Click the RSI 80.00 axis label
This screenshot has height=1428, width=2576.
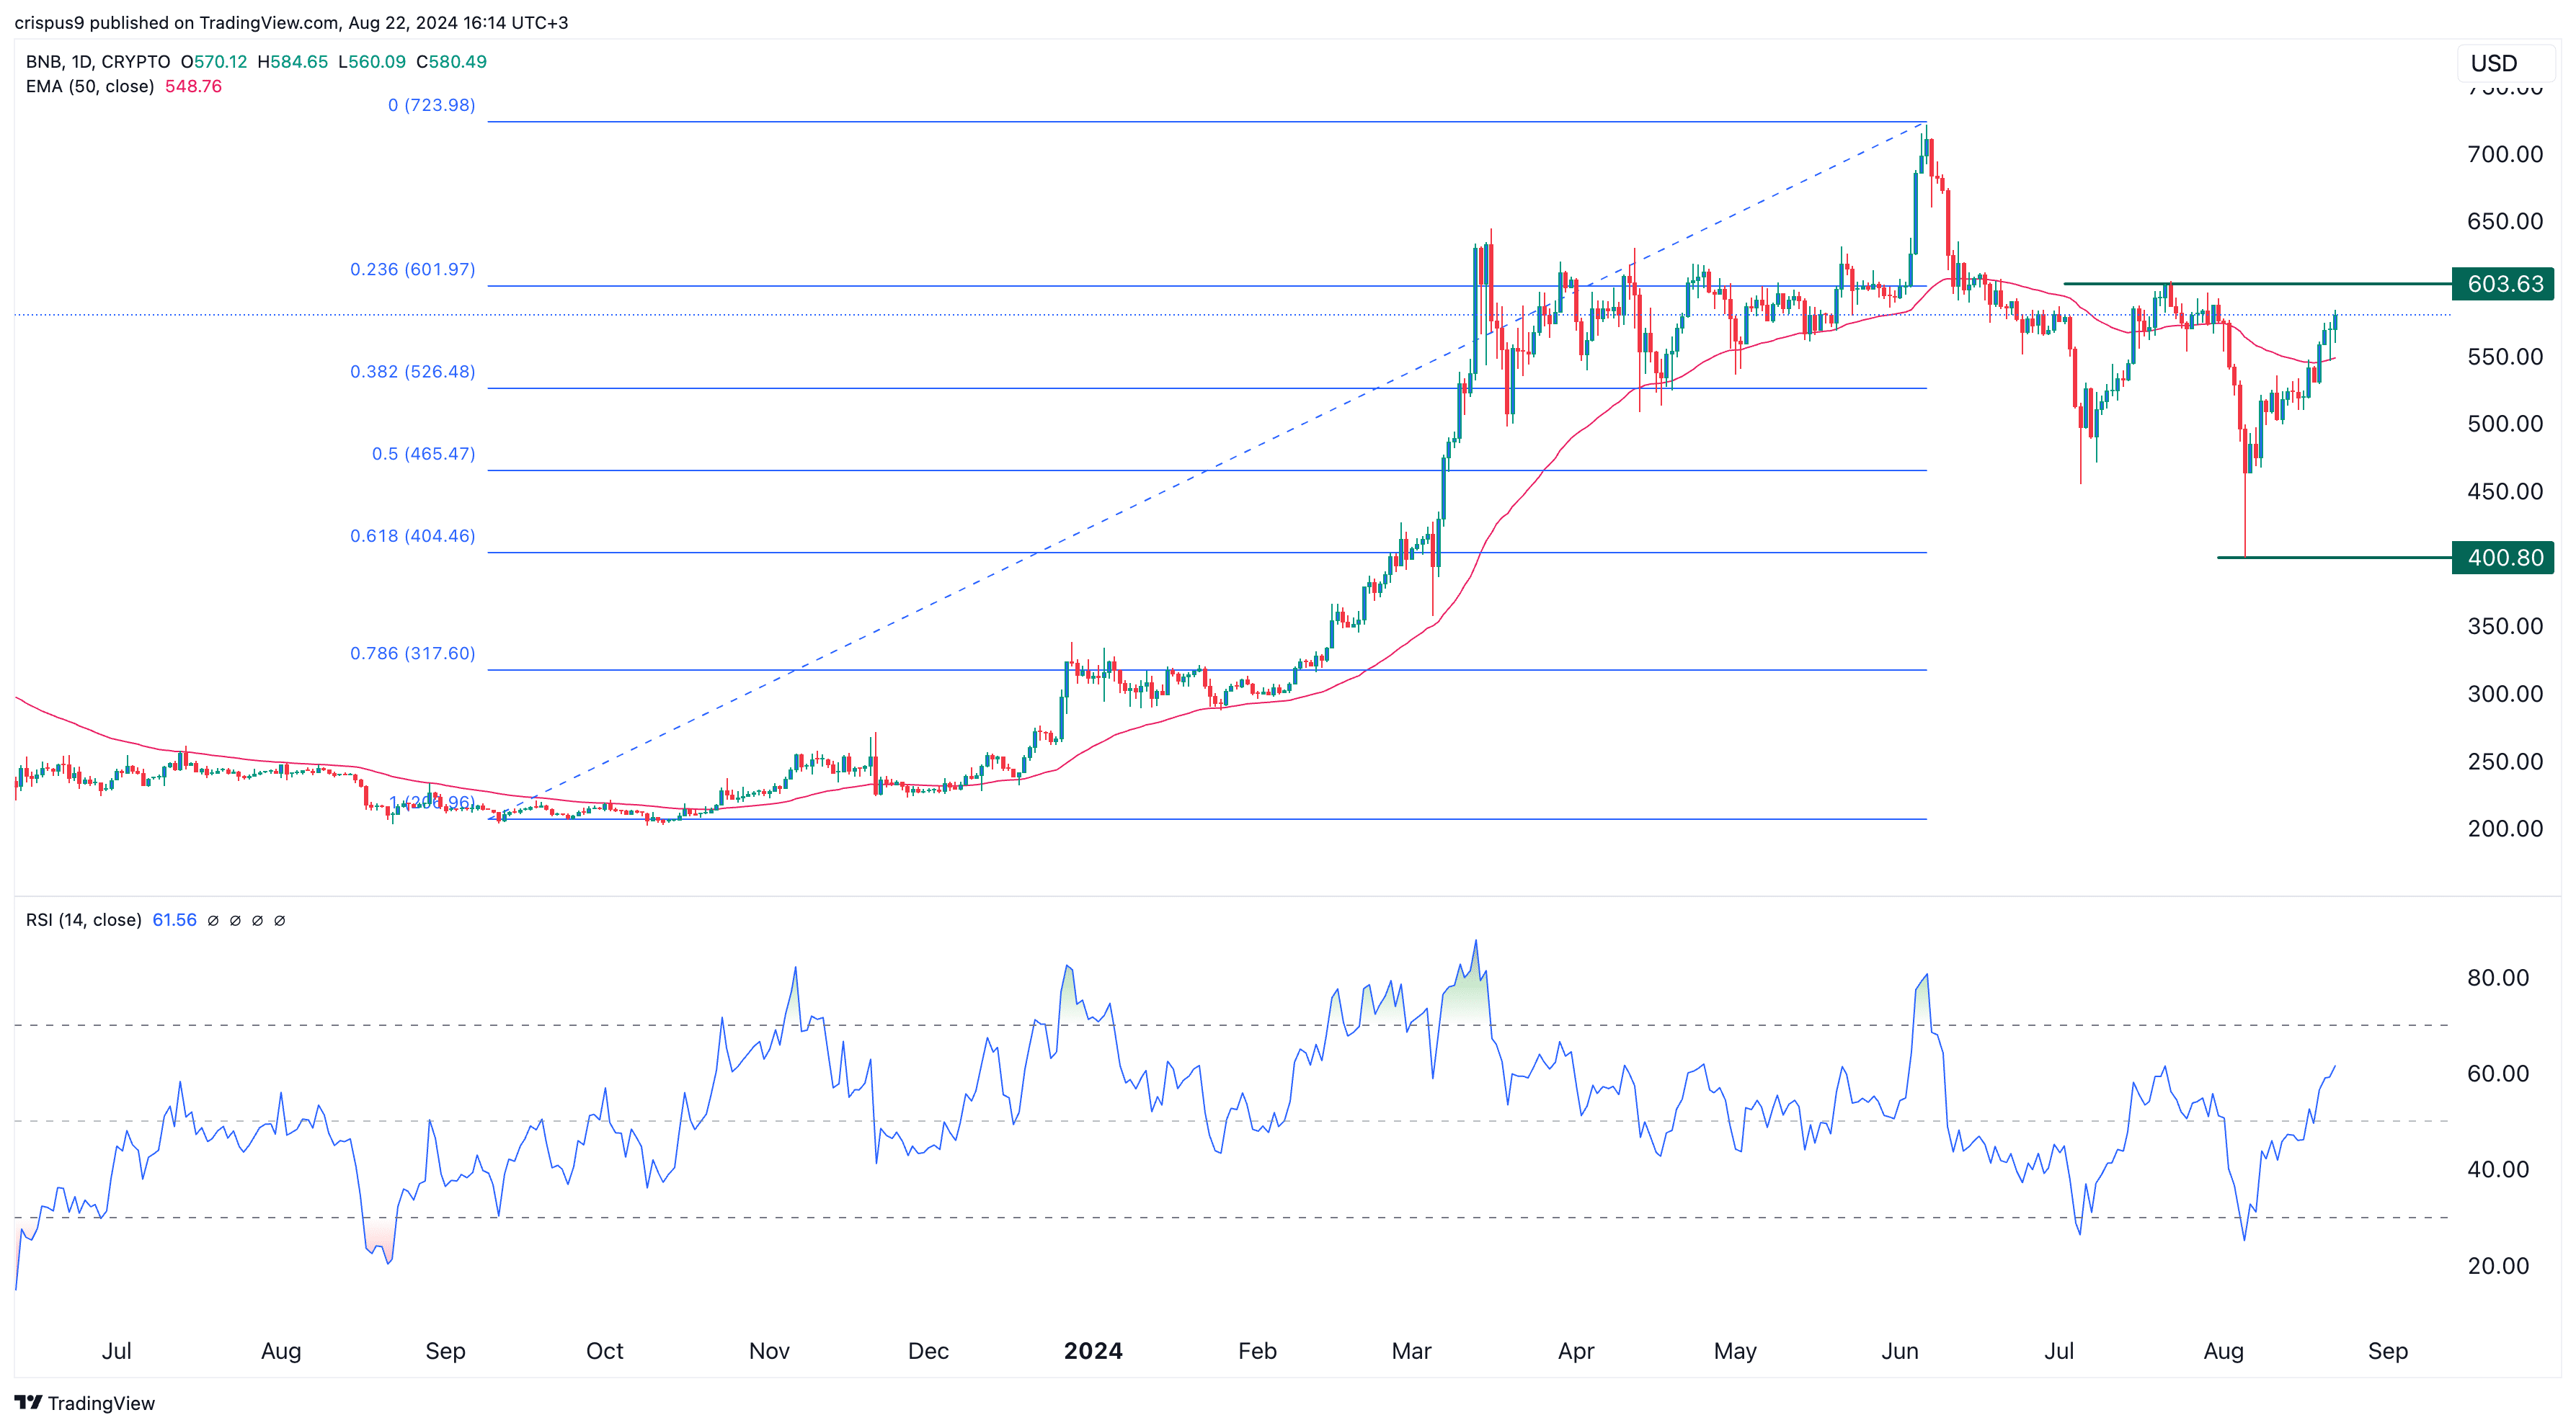coord(2498,978)
